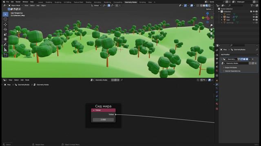Click the Blender logo icon
Viewport: 261px width, 146px height.
tap(4, 2)
